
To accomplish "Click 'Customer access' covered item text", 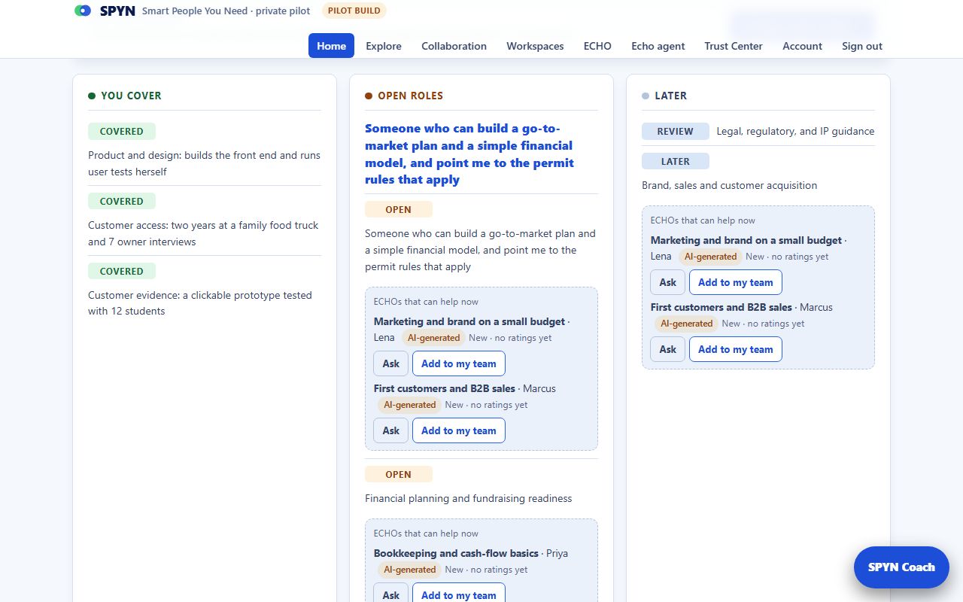I will click(203, 233).
